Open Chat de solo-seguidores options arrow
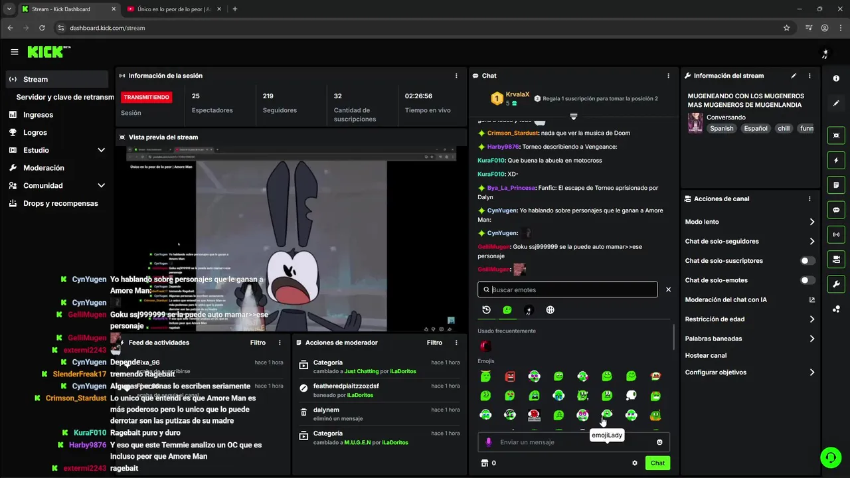This screenshot has height=478, width=850. (811, 241)
